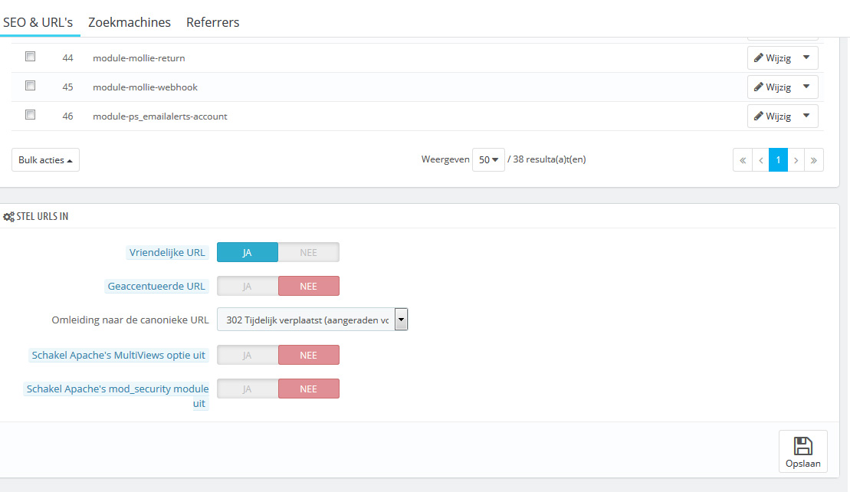Tick checkbox for module-ps_emailalerts-account
The height and width of the screenshot is (492, 850).
[x=31, y=115]
